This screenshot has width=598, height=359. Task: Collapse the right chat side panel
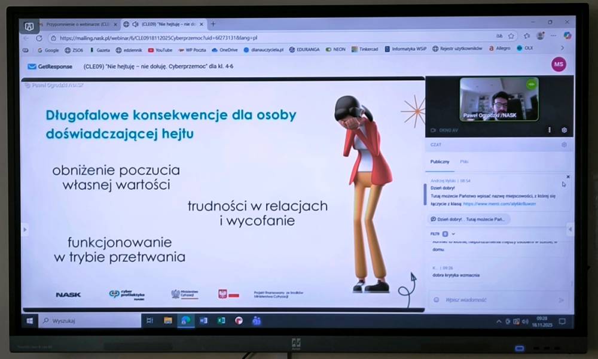point(569,229)
